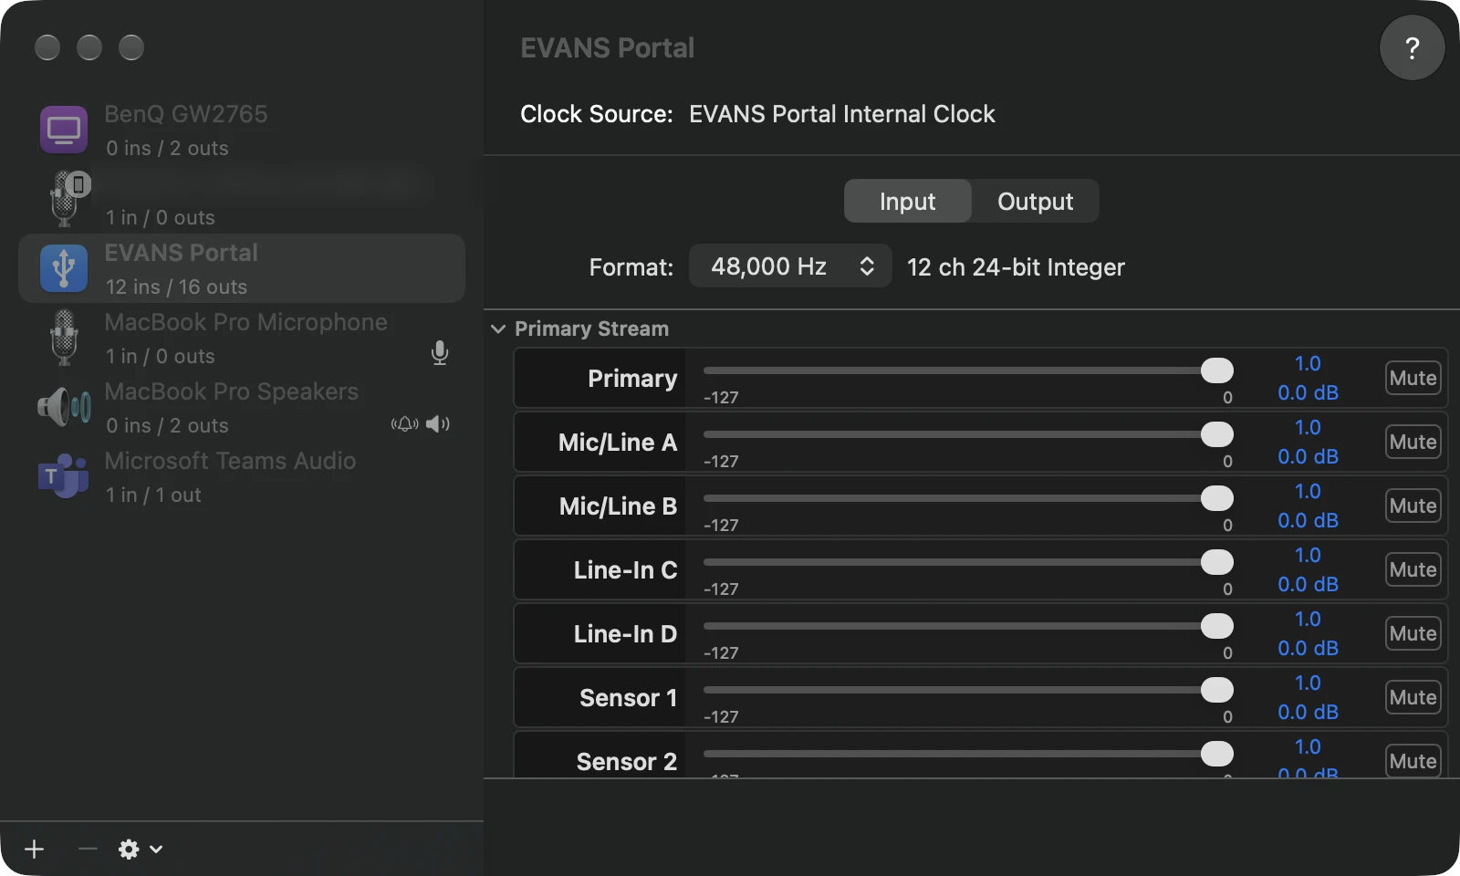1460x876 pixels.
Task: Open the gear action menu
Action: [141, 849]
